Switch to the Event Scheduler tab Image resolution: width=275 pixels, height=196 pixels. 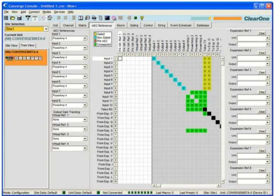click(x=181, y=25)
